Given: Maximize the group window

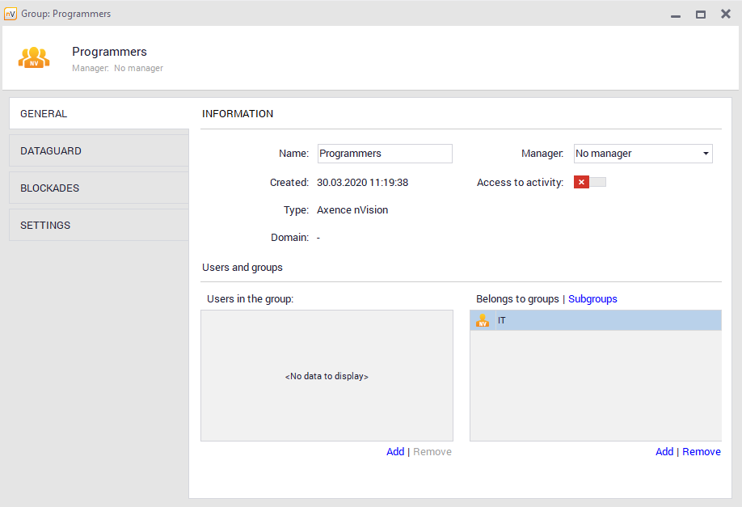Looking at the screenshot, I should [x=701, y=14].
